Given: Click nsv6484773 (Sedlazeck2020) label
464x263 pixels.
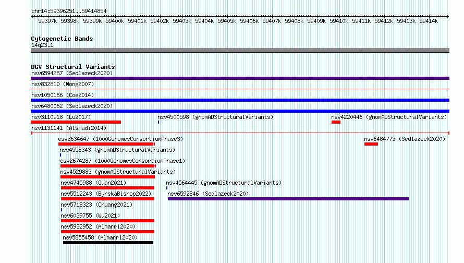Looking at the screenshot, I should [405, 139].
